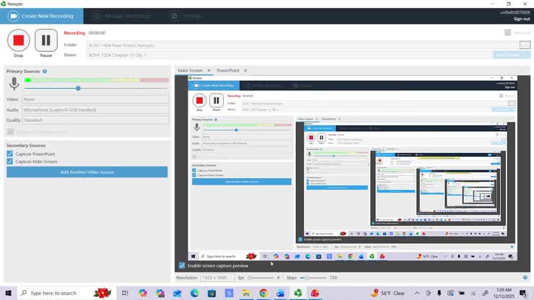Disable screen capture preview checkbox
The image size is (534, 300).
click(182, 265)
